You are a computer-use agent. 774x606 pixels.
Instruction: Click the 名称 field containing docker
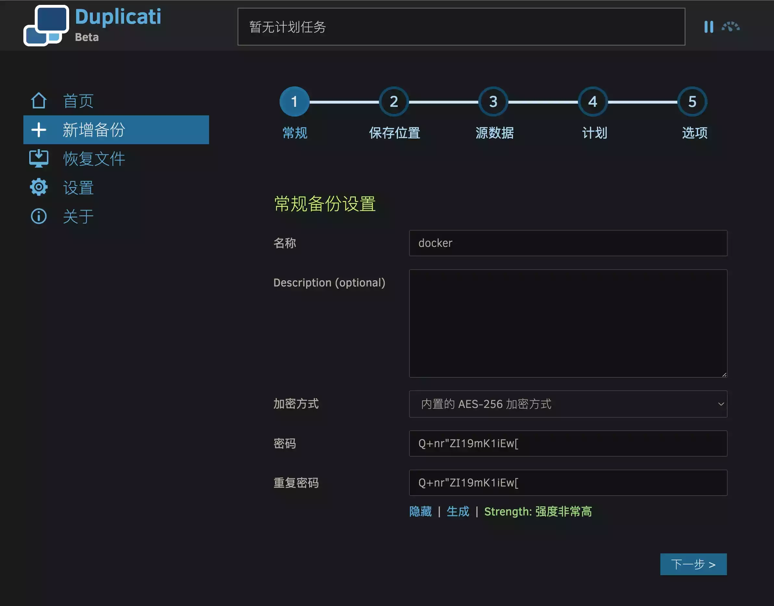click(x=568, y=243)
